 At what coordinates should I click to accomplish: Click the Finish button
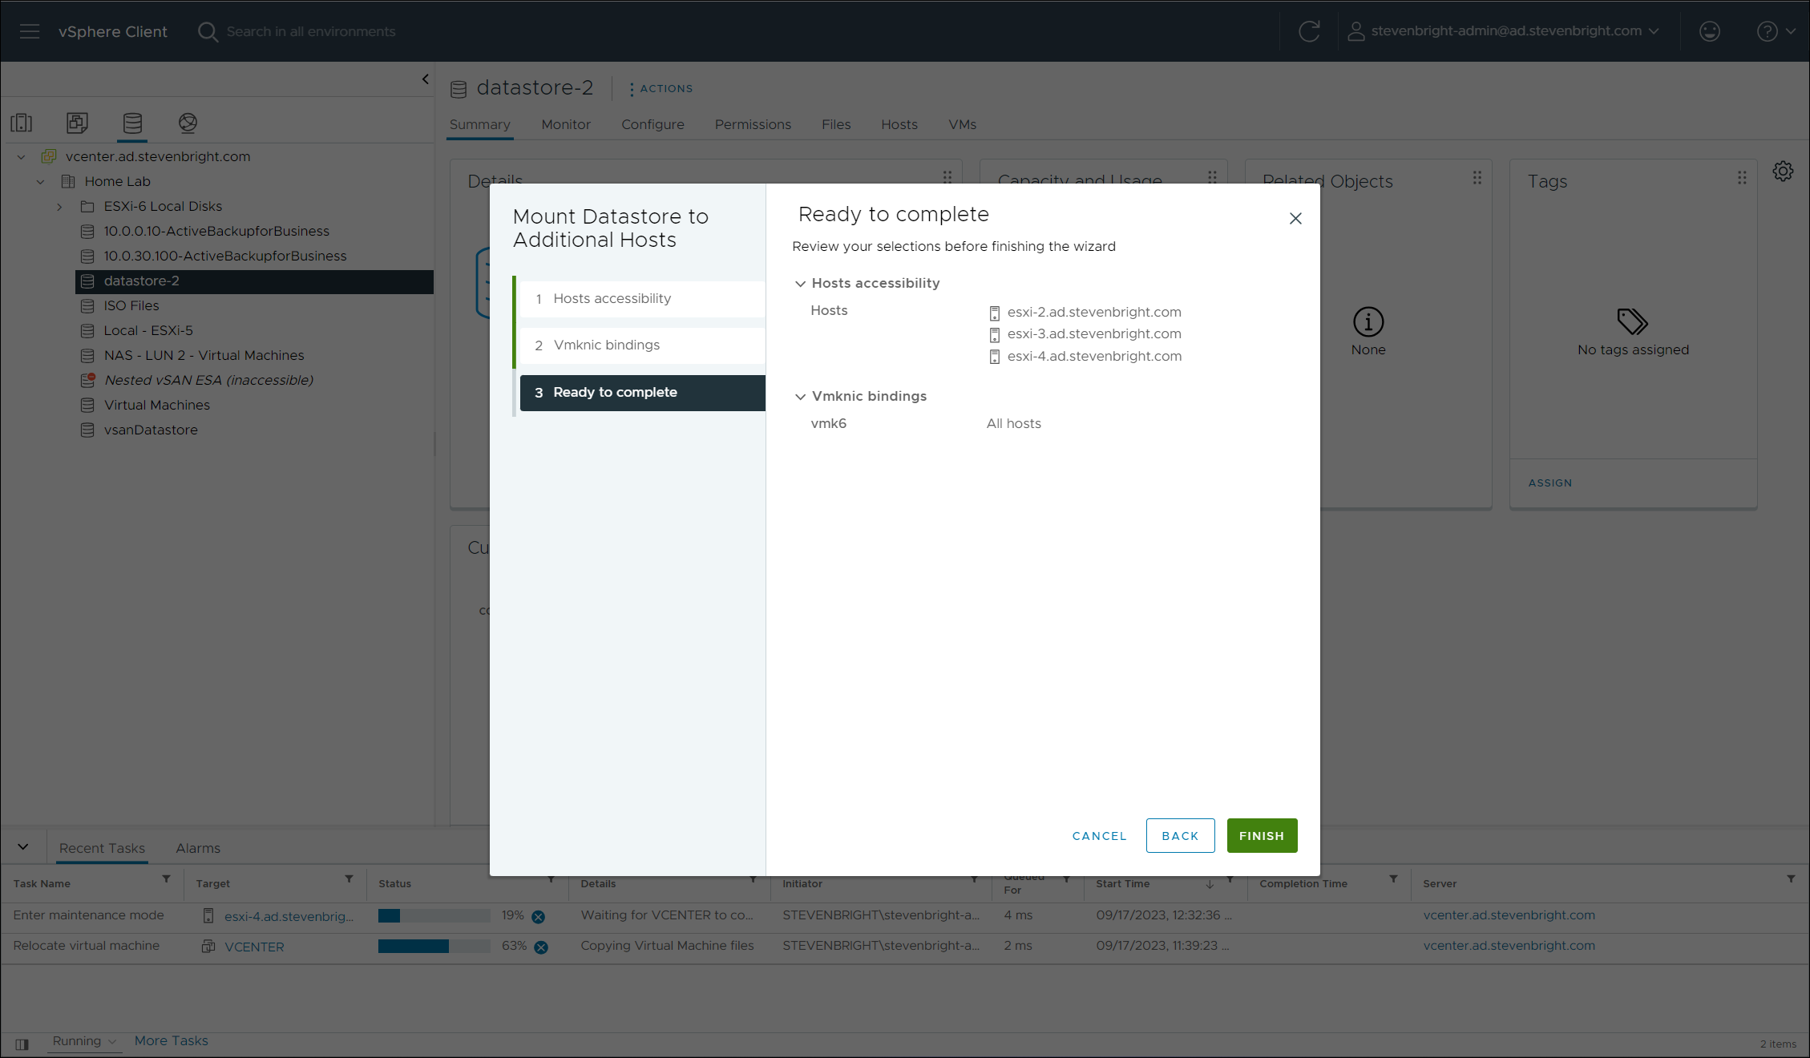point(1261,836)
